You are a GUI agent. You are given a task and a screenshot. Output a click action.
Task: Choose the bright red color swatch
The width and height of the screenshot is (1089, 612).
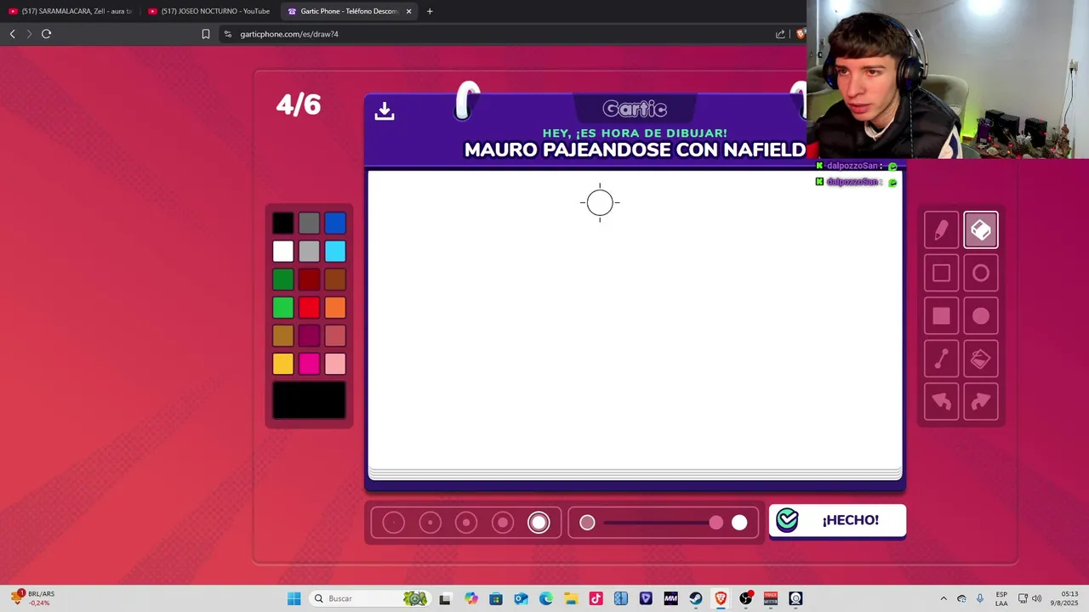point(309,308)
